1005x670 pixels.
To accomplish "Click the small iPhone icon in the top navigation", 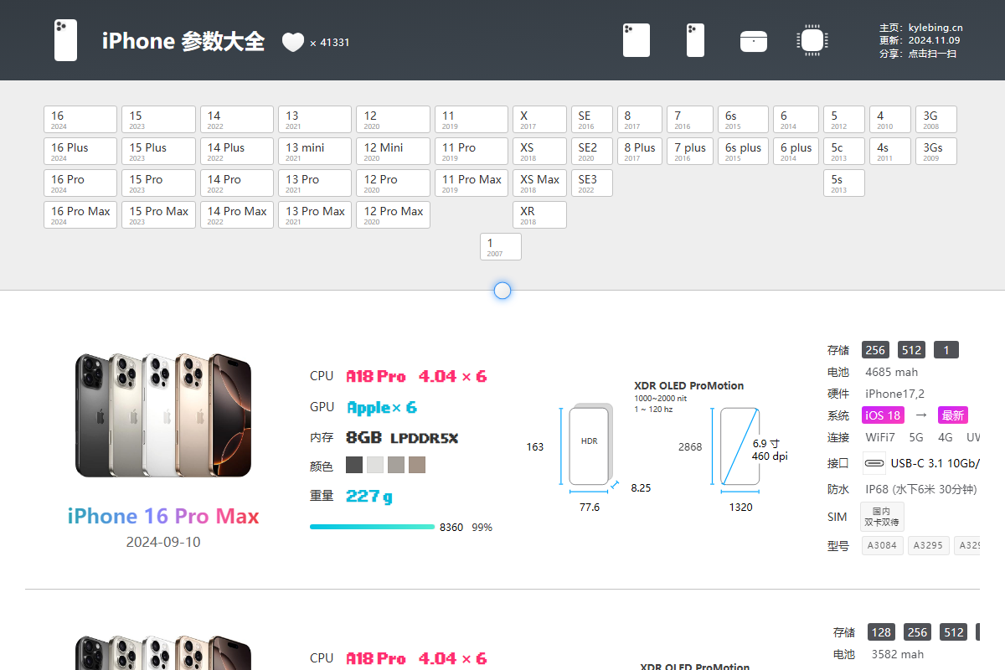I will [x=695, y=39].
